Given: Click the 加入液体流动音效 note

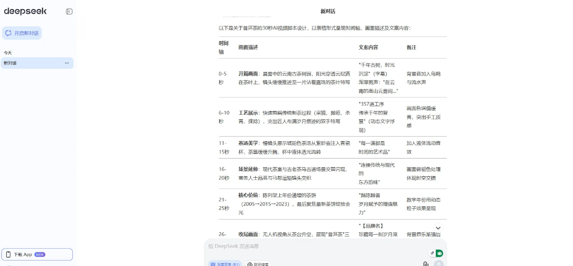Looking at the screenshot, I should click(x=424, y=148).
